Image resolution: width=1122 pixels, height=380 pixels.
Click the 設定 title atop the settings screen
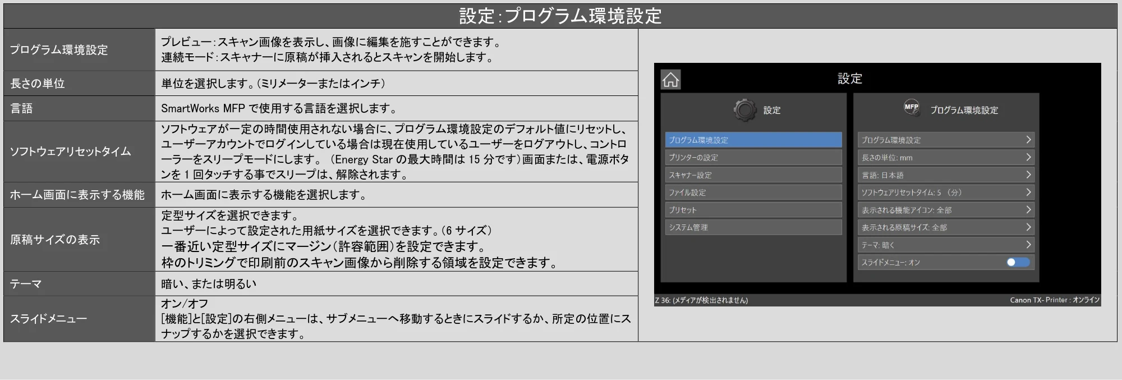(850, 79)
